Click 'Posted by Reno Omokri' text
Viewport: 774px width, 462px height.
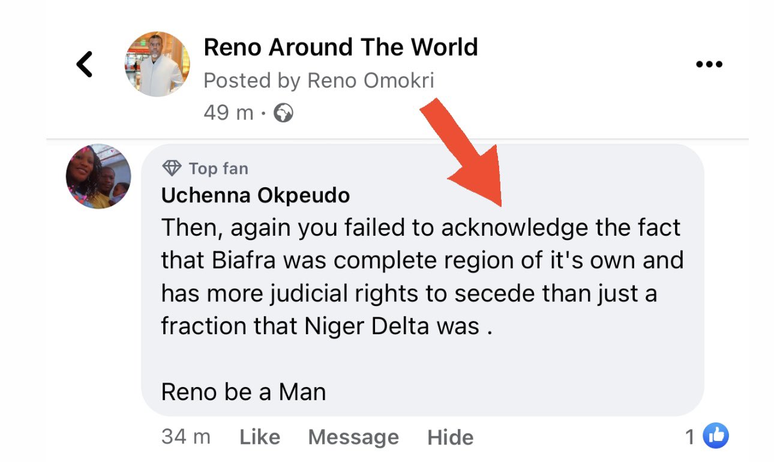(x=319, y=80)
